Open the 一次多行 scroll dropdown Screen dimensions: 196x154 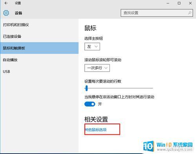pyautogui.click(x=97, y=68)
